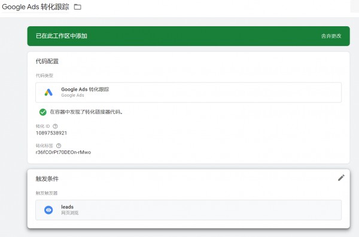
Task: Click the 代码配置 section heading
Action: pyautogui.click(x=47, y=61)
